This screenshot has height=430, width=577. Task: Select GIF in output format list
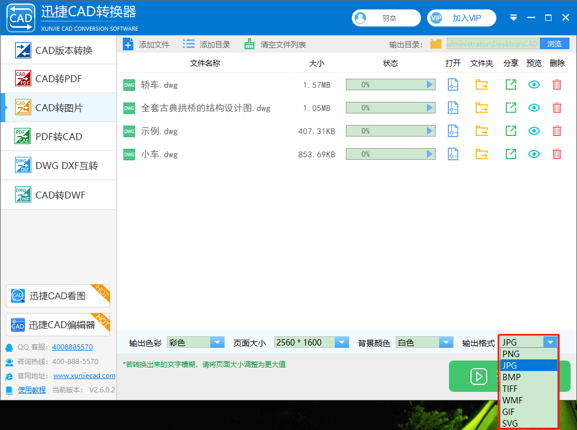529,412
